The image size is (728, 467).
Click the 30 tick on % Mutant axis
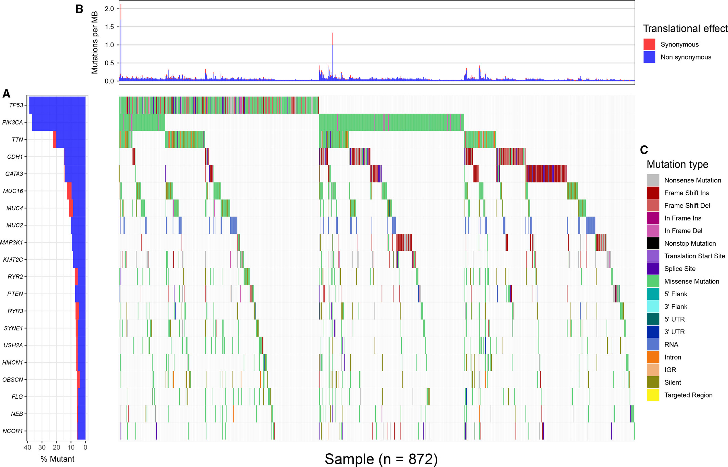click(42, 447)
